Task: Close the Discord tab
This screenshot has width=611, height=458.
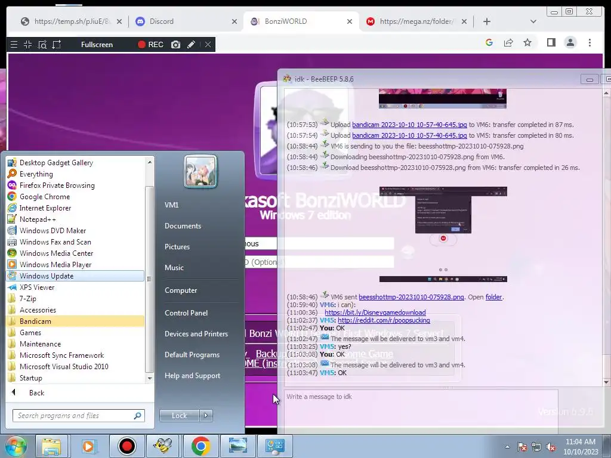Action: [x=234, y=21]
